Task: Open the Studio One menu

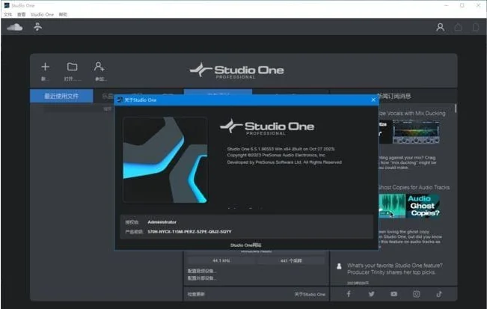Action: coord(42,14)
